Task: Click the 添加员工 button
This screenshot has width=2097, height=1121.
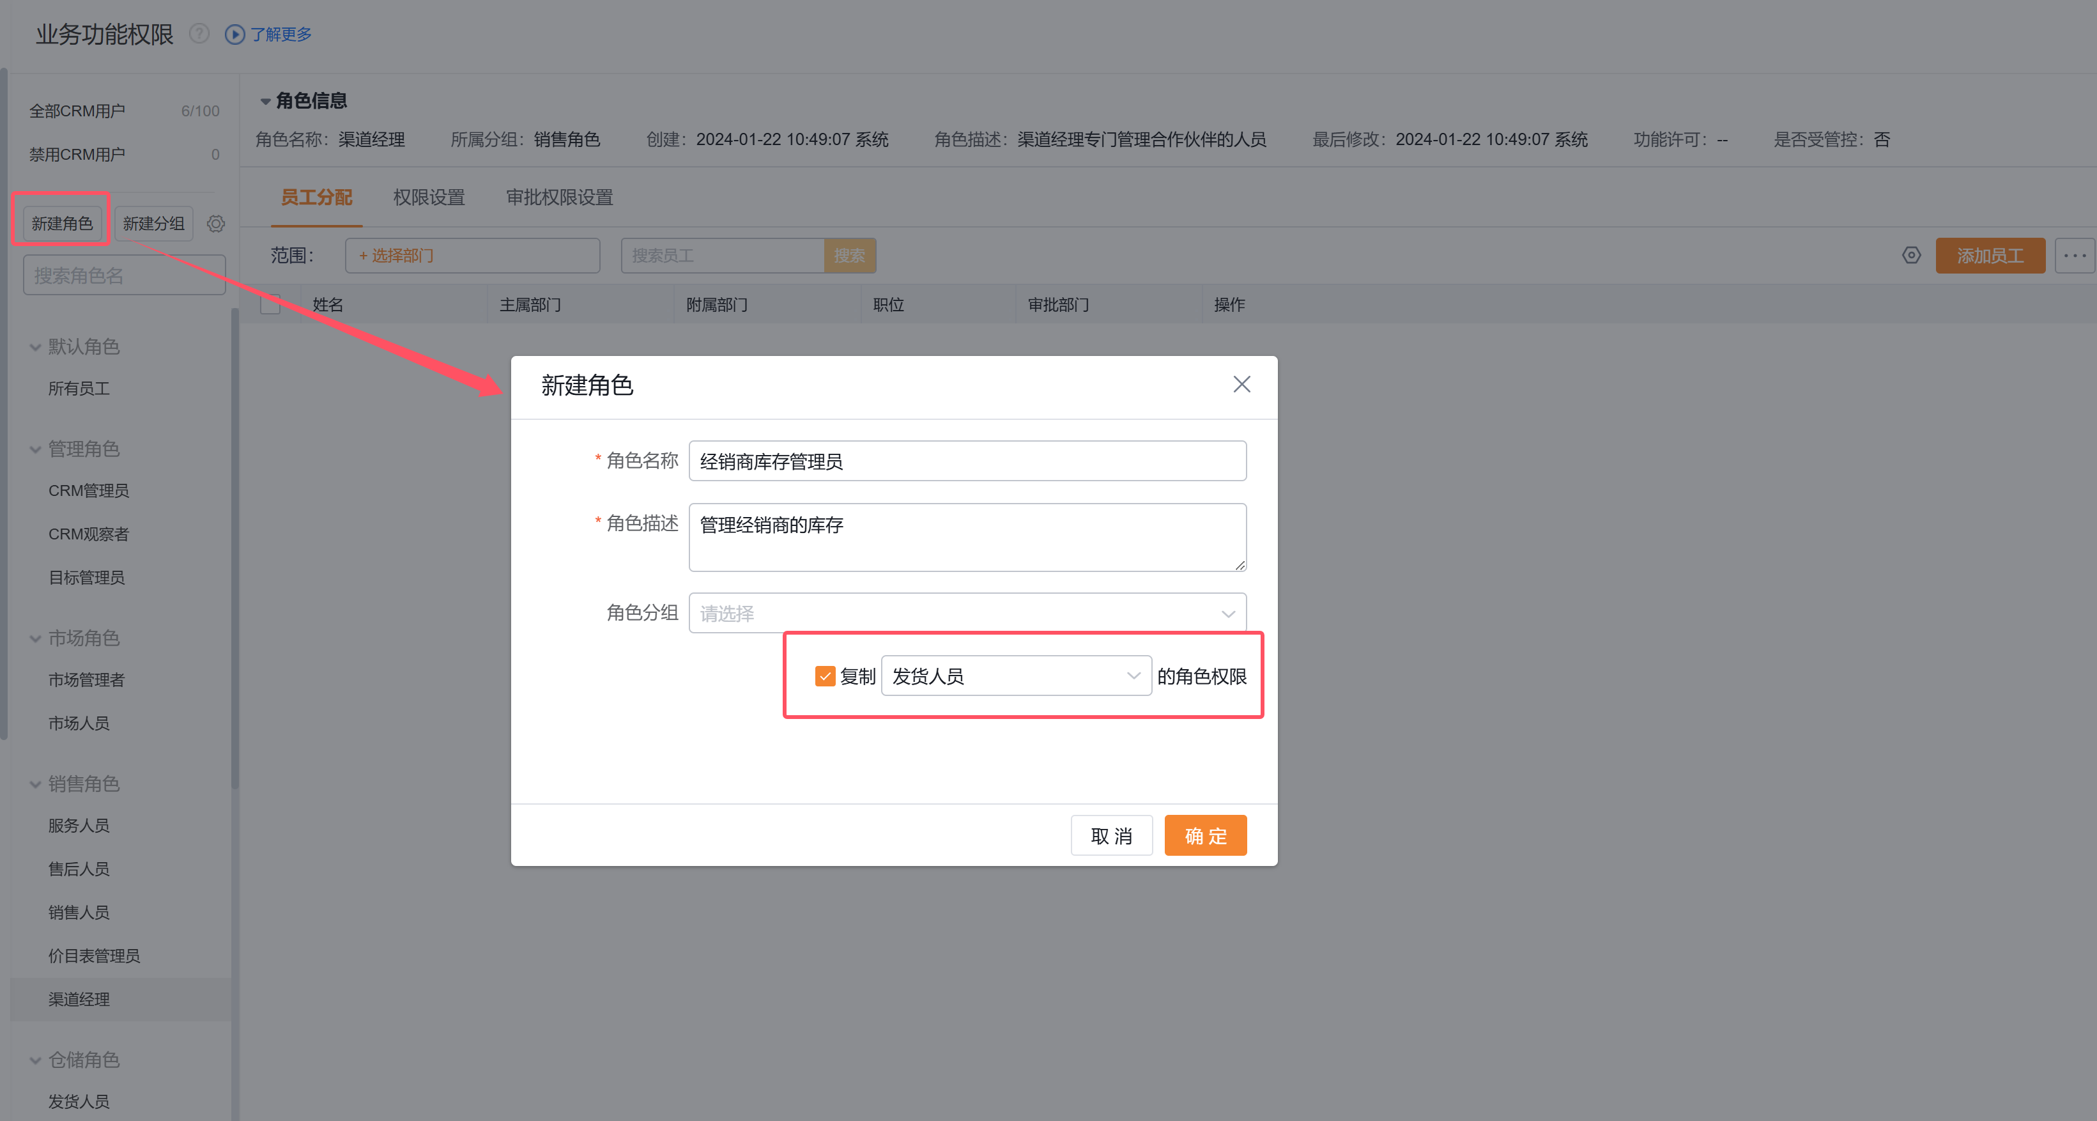Action: click(x=1990, y=256)
